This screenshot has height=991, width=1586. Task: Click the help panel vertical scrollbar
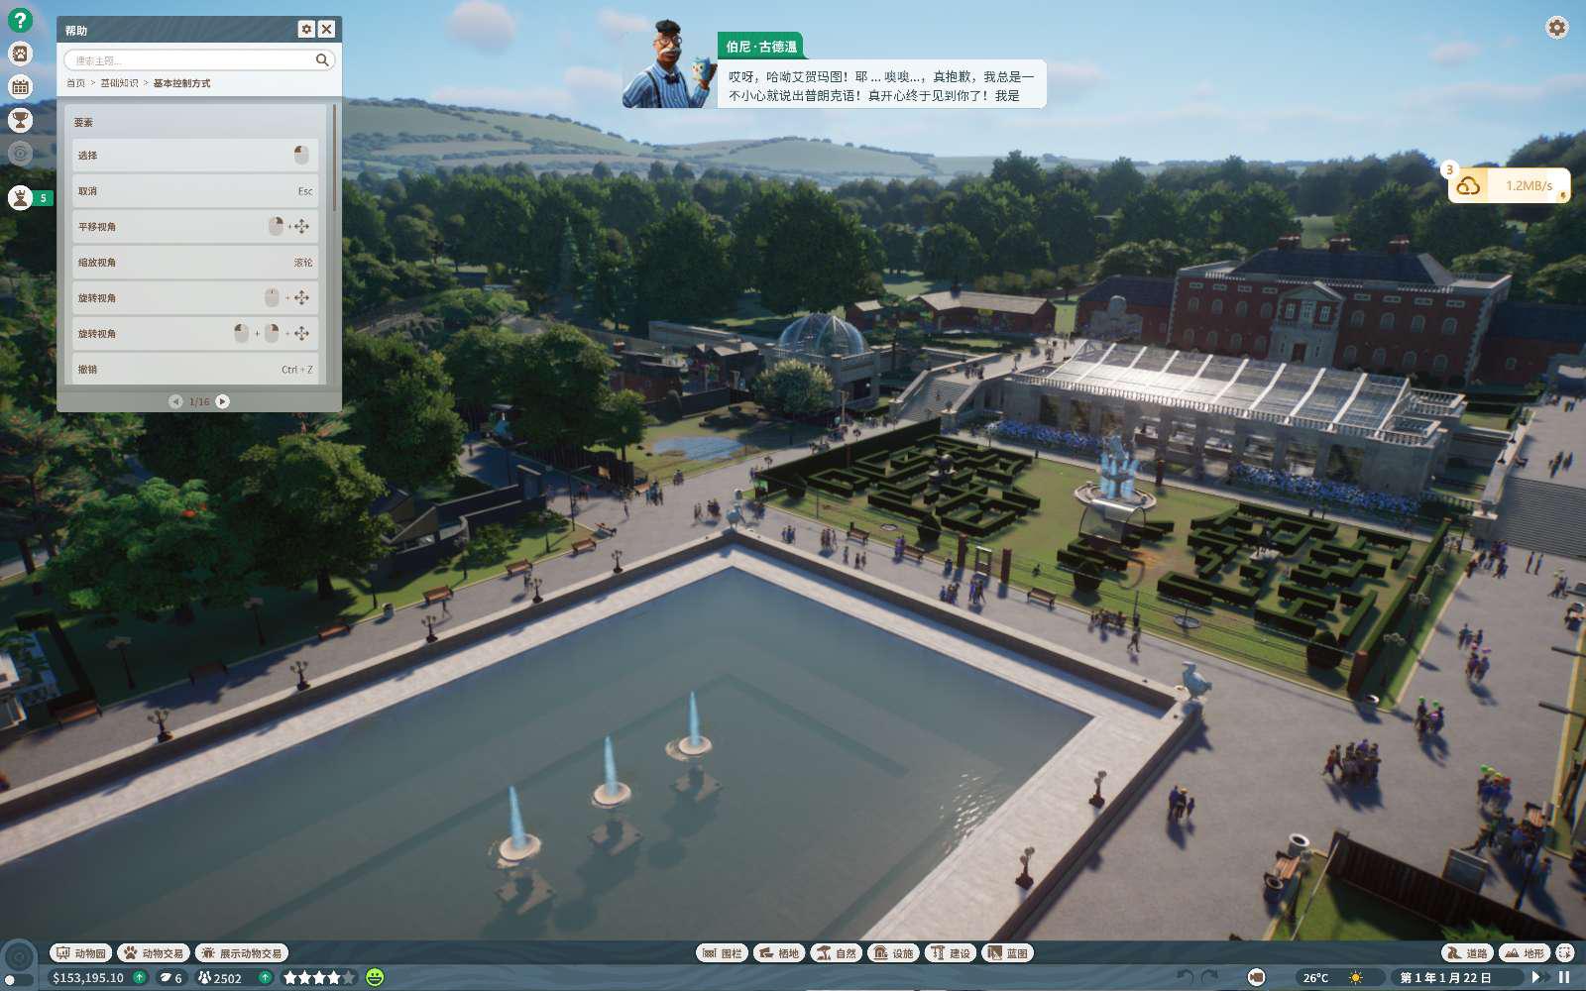pos(334,159)
